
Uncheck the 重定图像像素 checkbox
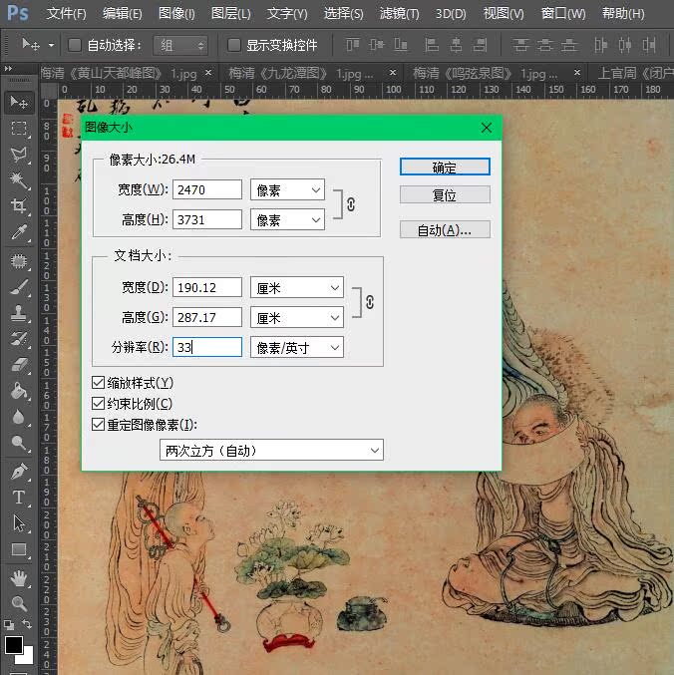pyautogui.click(x=98, y=425)
